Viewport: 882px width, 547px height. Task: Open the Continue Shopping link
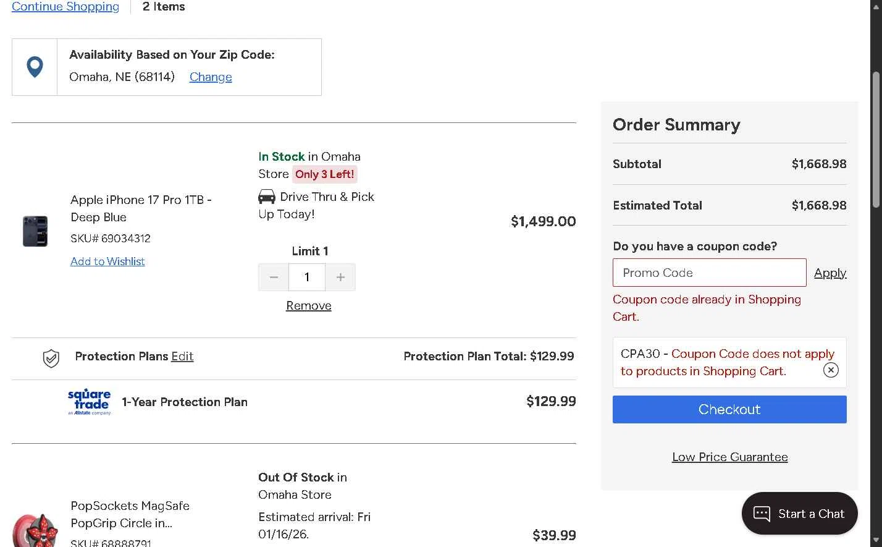[x=65, y=6]
